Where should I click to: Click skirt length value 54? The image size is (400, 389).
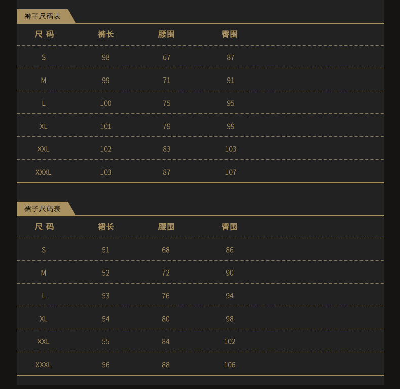106,319
